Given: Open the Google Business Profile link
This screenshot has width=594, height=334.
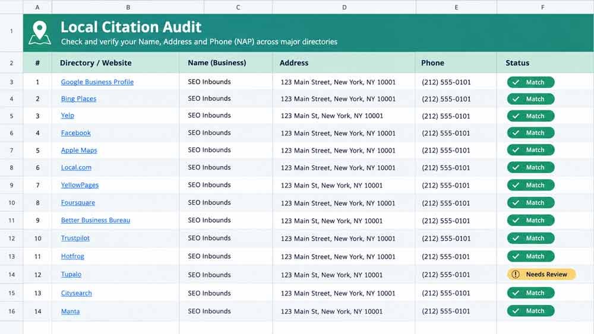Looking at the screenshot, I should 97,82.
